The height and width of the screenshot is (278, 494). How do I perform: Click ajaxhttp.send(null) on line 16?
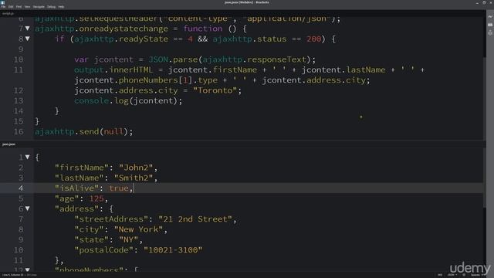point(84,132)
